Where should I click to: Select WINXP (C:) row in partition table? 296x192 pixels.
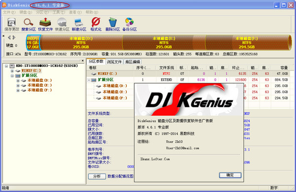[x=188, y=74]
